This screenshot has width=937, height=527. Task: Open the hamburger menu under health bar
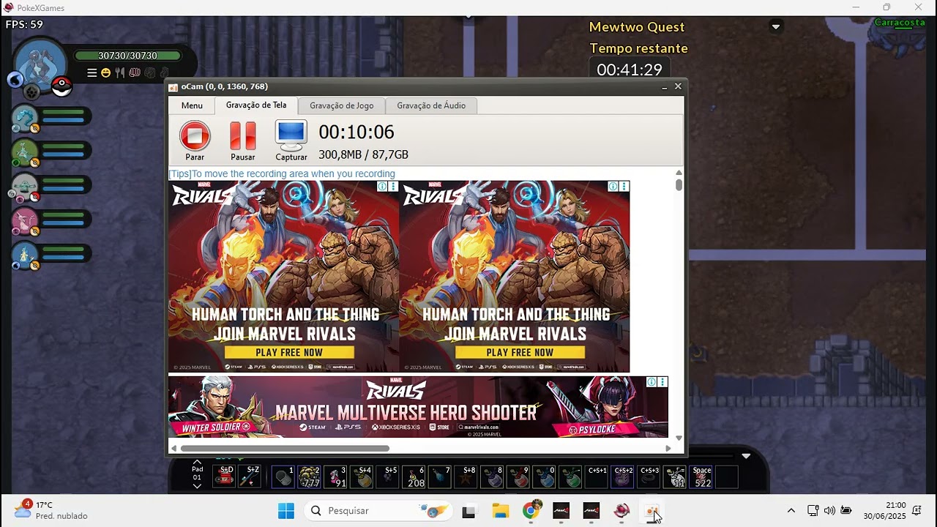coord(92,72)
